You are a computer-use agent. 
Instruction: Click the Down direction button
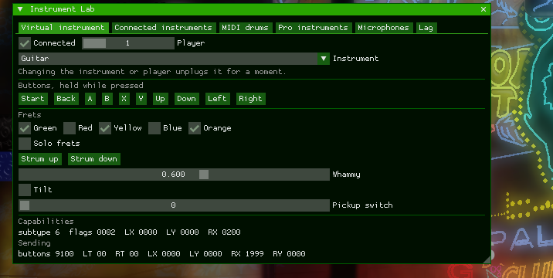tap(187, 99)
